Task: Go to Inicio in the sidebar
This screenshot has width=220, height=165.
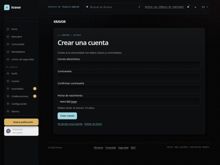Action: point(21,29)
